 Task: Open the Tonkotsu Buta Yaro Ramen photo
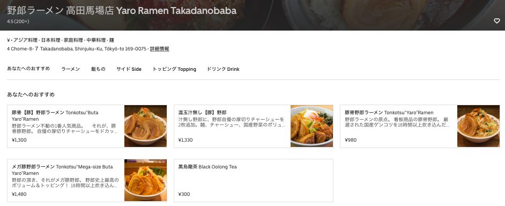click(x=146, y=126)
